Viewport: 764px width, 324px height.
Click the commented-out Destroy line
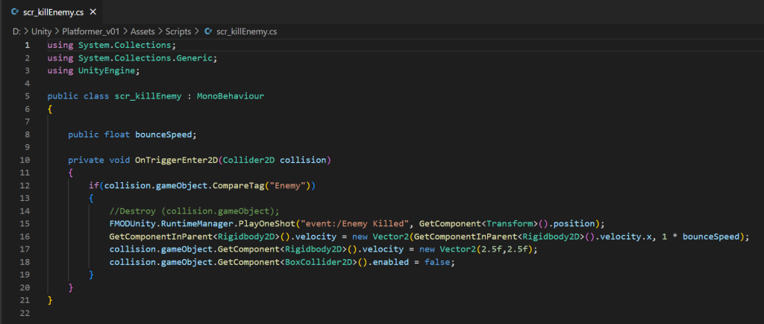[193, 211]
